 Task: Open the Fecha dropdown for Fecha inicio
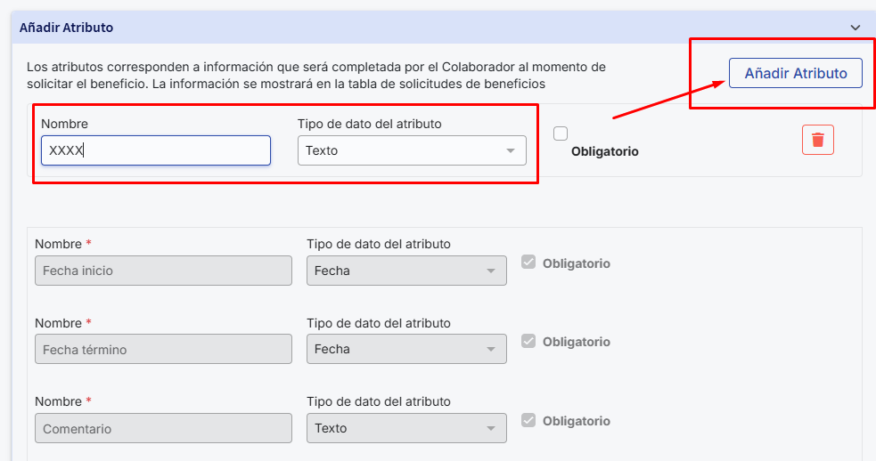pyautogui.click(x=406, y=271)
